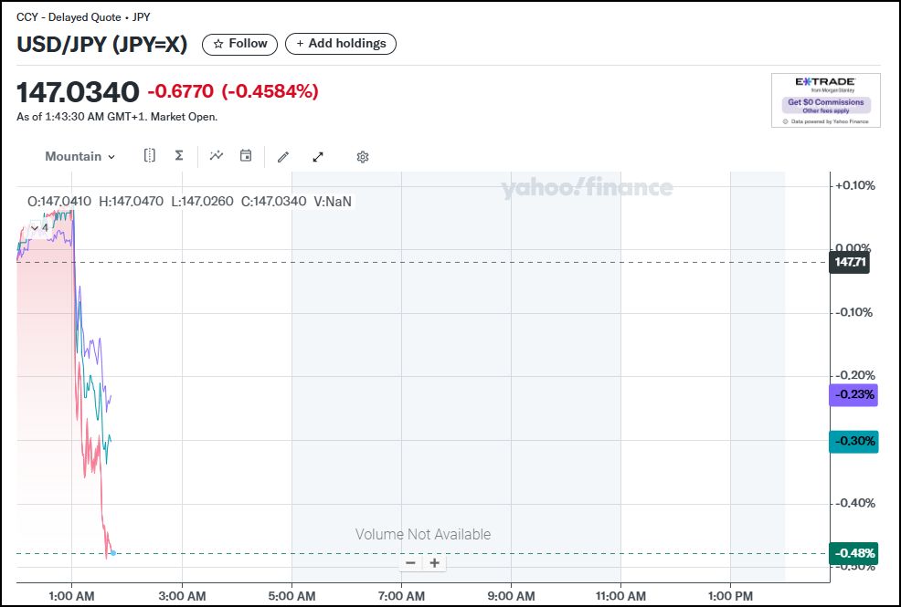This screenshot has width=901, height=607.
Task: Click the H:147.0470 high value
Action: click(x=131, y=202)
